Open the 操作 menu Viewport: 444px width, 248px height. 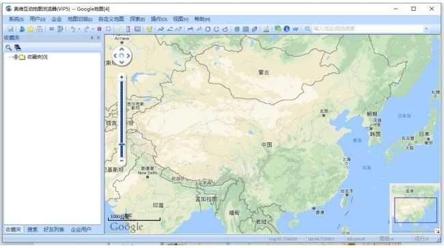159,19
